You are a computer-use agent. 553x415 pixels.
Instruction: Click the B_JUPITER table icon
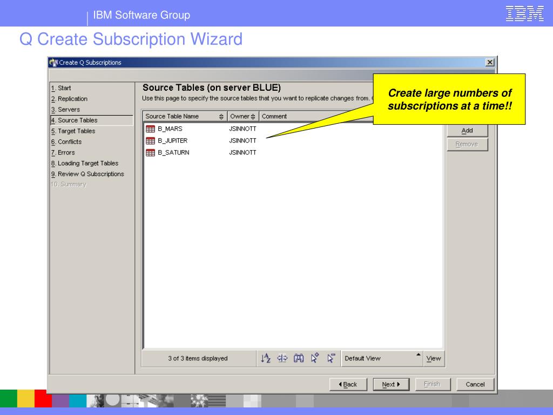(151, 141)
